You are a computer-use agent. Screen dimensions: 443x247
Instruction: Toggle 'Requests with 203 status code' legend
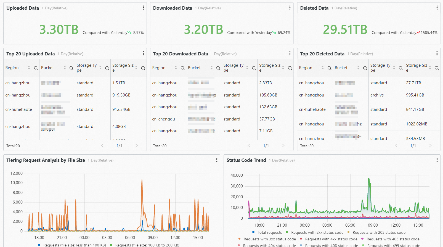pos(376,232)
